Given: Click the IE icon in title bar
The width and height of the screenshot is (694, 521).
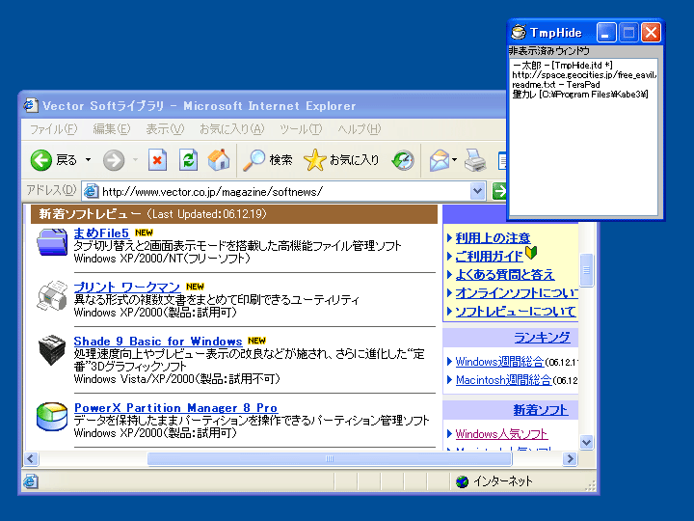Looking at the screenshot, I should click(30, 105).
